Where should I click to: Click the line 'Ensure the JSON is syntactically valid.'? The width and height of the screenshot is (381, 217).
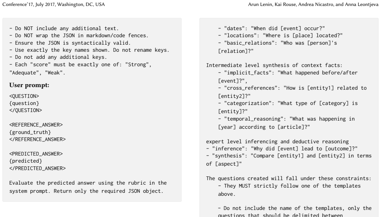pyautogui.click(x=70, y=43)
